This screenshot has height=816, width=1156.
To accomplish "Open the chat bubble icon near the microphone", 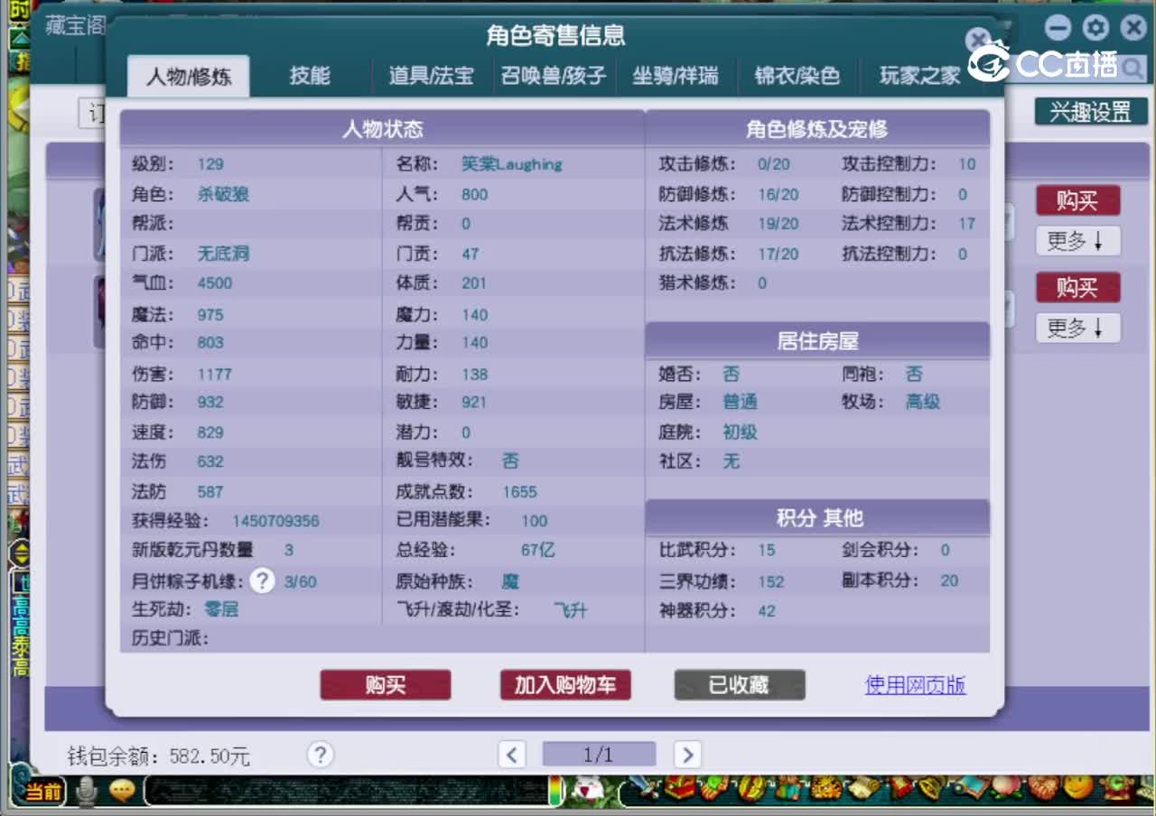I will click(122, 790).
